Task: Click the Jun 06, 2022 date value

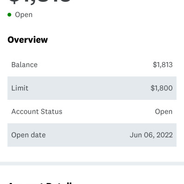Action: click(151, 135)
